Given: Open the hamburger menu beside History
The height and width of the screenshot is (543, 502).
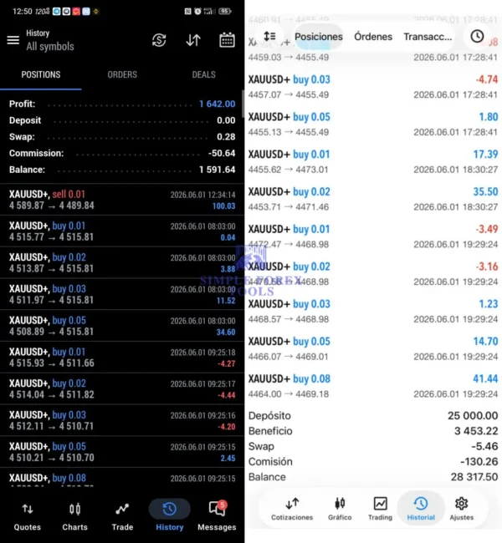Looking at the screenshot, I should click(x=13, y=40).
